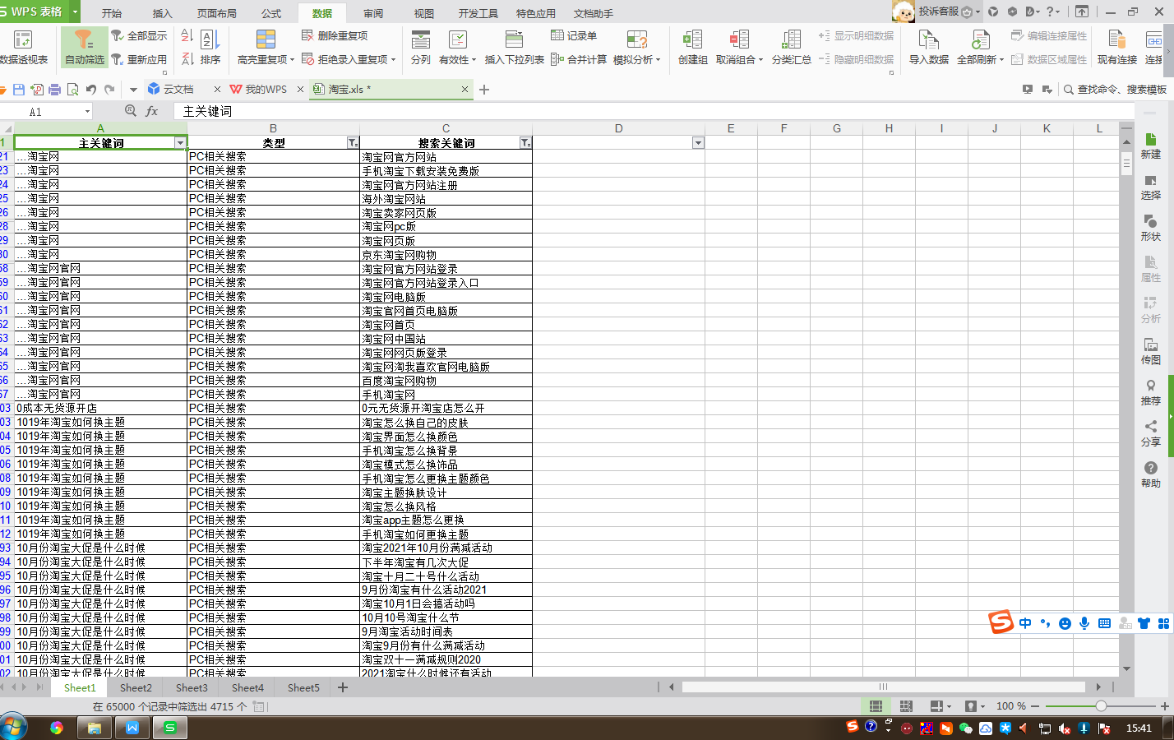Screen dimensions: 1174x740
Task: Close the 淘宝.xls document tab
Action: (x=465, y=89)
